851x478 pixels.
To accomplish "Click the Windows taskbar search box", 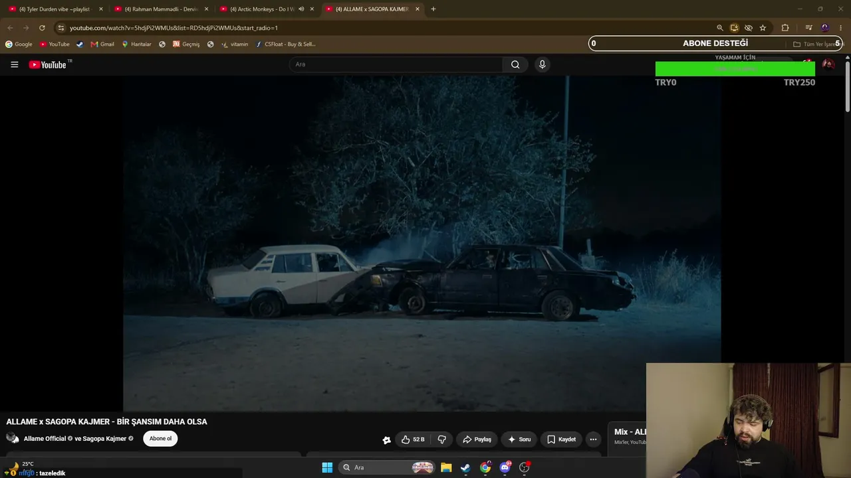I will point(388,467).
